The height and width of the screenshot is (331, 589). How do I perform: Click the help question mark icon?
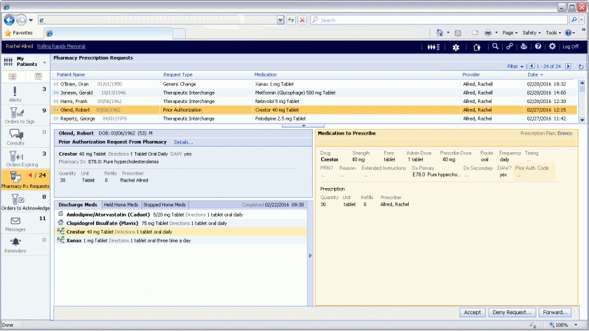pyautogui.click(x=538, y=46)
